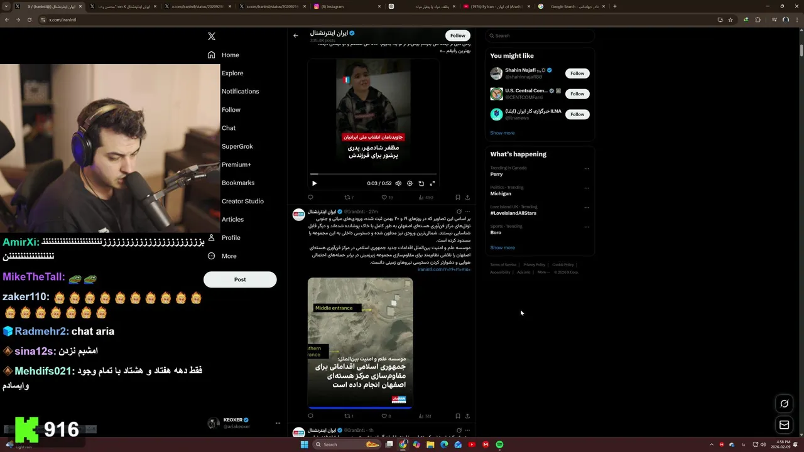The height and width of the screenshot is (452, 804).
Task: Follow Shahin Najafi
Action: pos(577,73)
